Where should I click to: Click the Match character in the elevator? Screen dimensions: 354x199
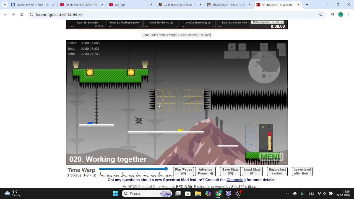269,141
